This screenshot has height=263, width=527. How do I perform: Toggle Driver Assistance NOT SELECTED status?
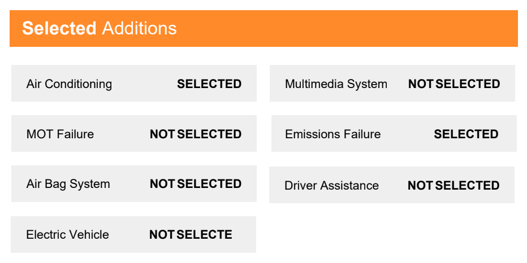453,186
